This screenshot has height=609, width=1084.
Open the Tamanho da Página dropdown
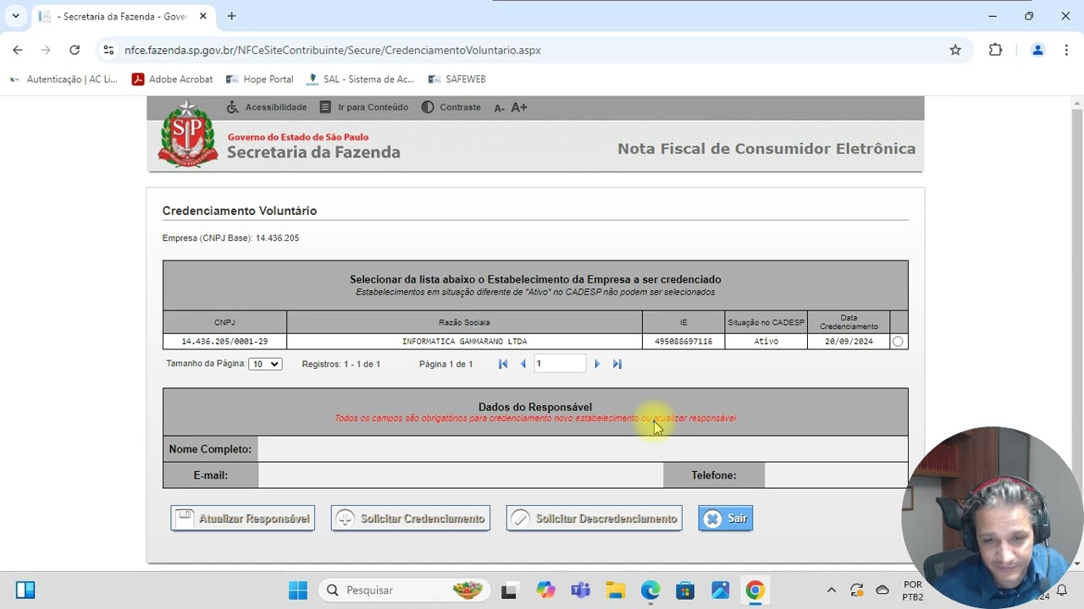click(x=265, y=364)
